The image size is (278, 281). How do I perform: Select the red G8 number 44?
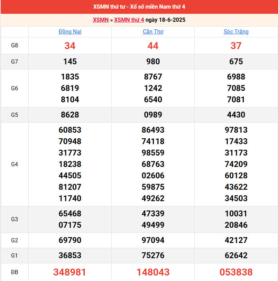153,46
